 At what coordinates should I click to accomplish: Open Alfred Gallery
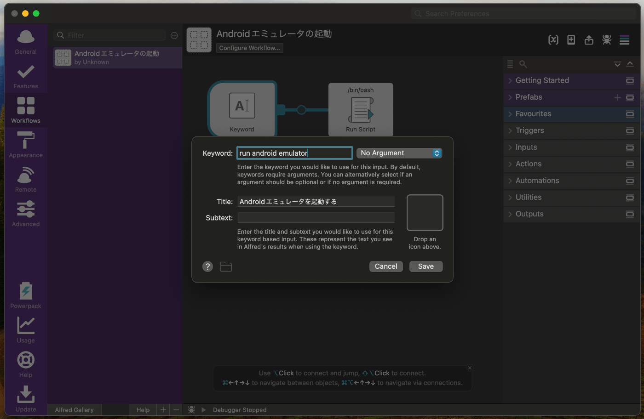[x=74, y=410]
